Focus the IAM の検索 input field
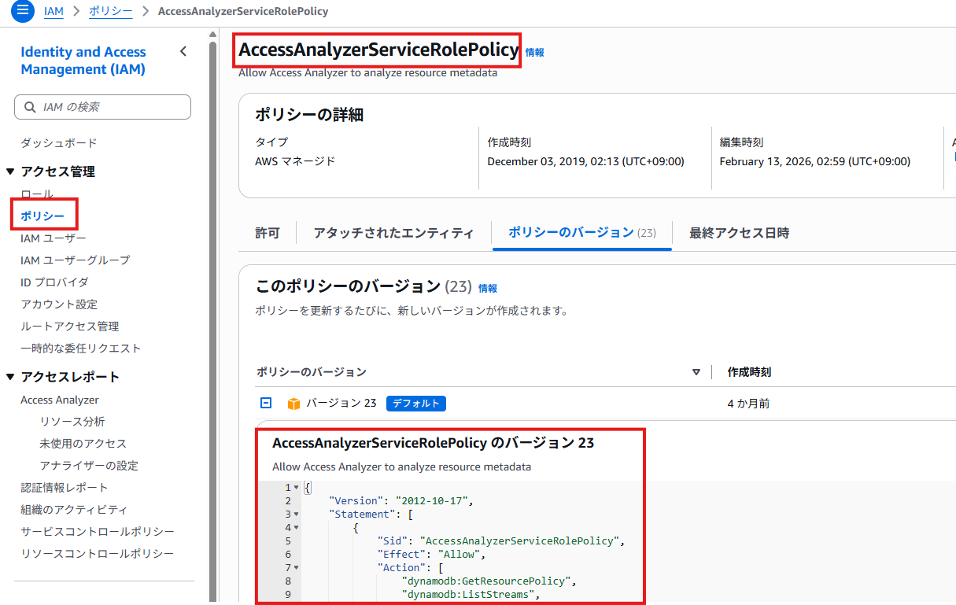Image resolution: width=956 pixels, height=605 pixels. [102, 107]
